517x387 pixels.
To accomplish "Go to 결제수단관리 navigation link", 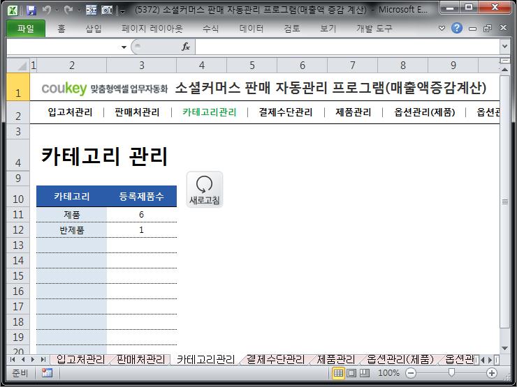I will [286, 112].
